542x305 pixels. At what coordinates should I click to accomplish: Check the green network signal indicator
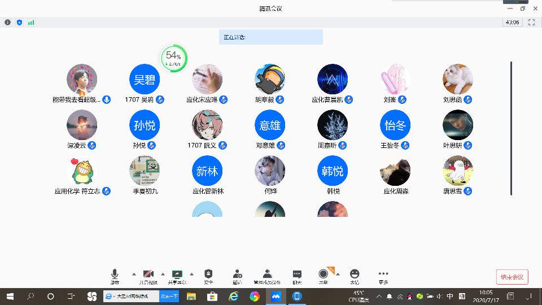coord(31,23)
